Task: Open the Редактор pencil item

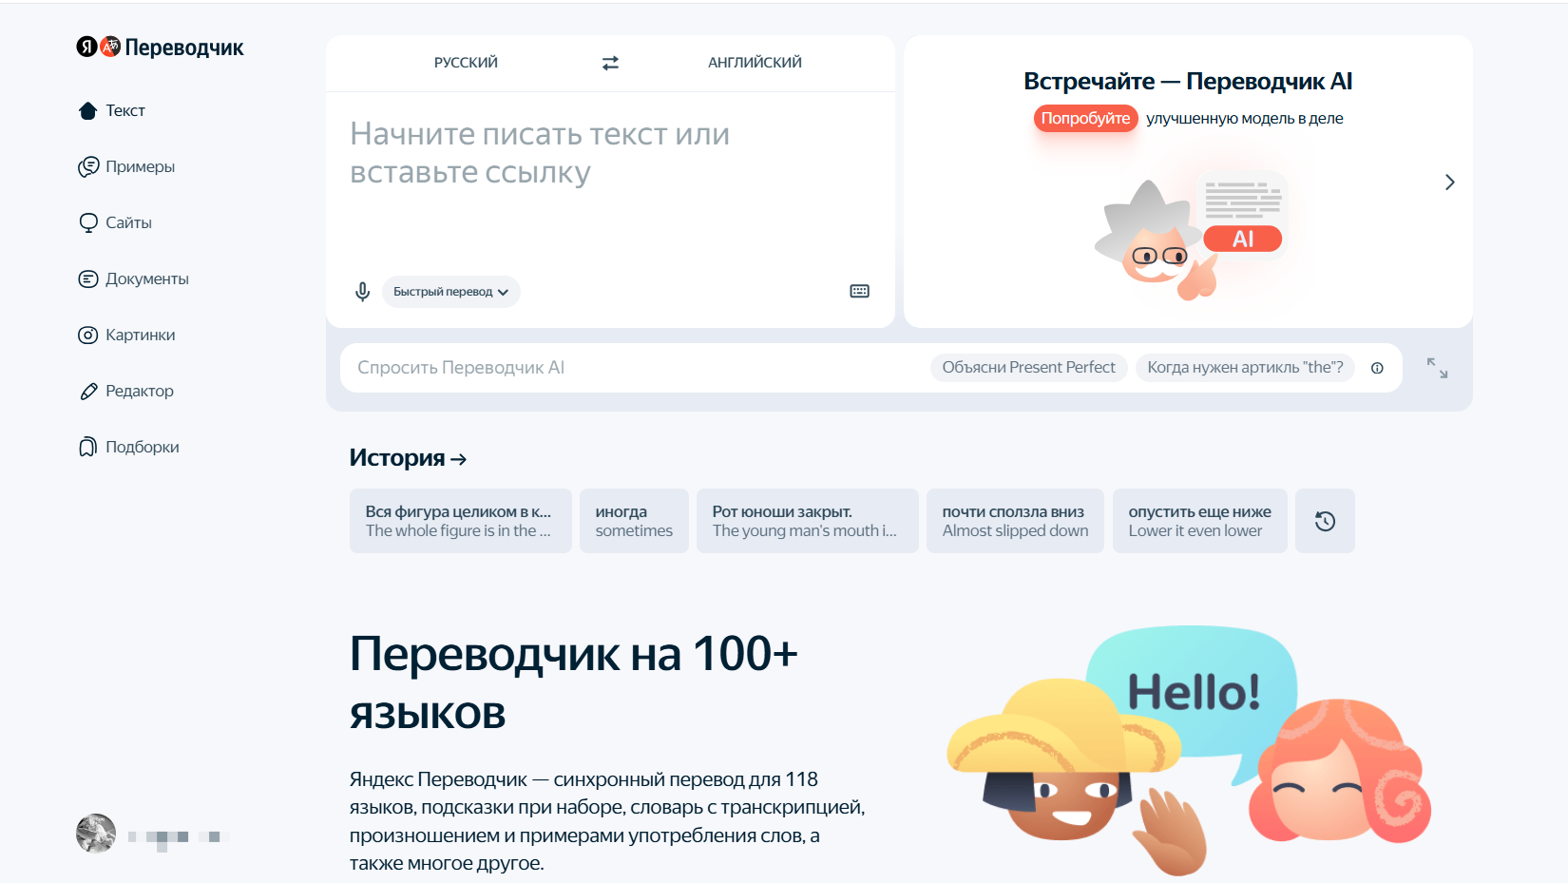Action: point(125,391)
